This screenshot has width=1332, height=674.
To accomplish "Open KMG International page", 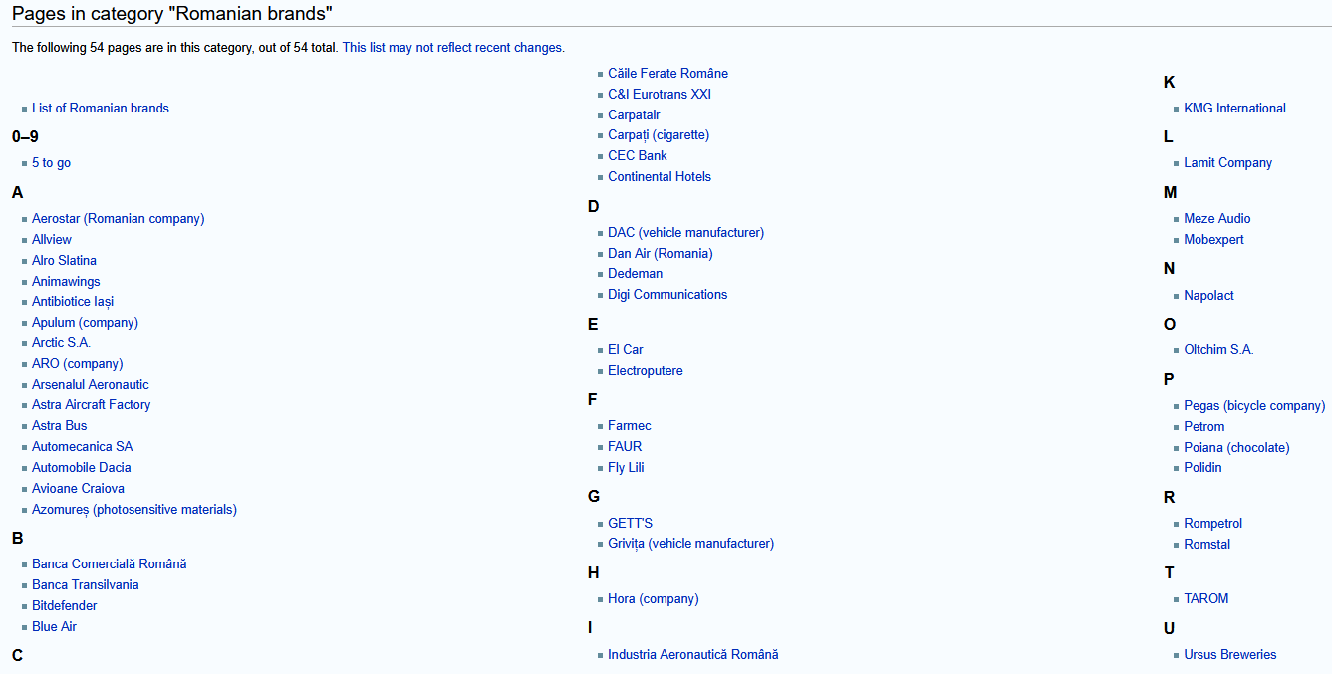I will coord(1234,108).
